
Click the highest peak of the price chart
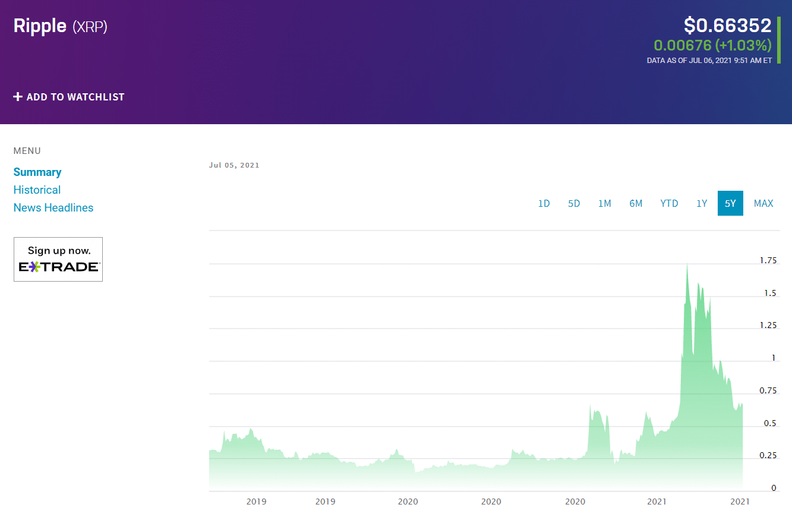pos(687,265)
